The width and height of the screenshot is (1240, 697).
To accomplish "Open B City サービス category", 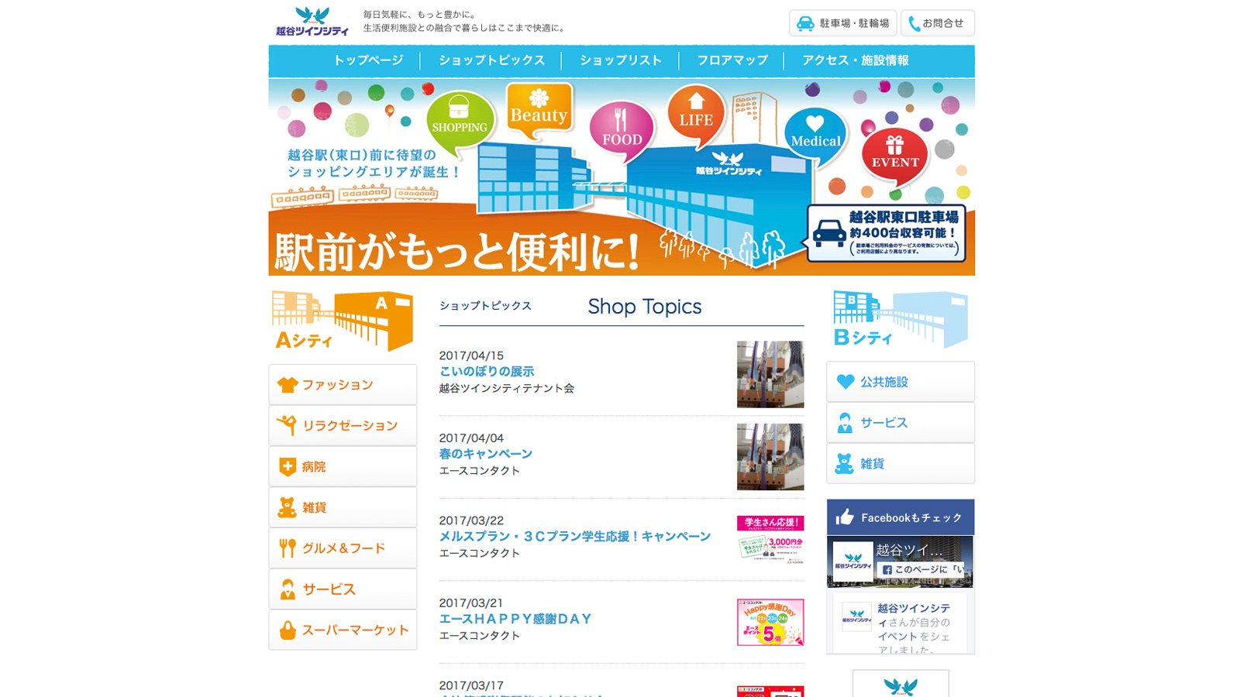I will pos(901,423).
